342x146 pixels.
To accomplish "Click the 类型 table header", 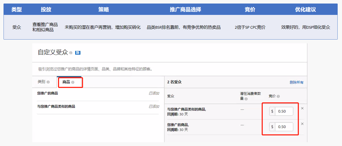I will (17, 9).
